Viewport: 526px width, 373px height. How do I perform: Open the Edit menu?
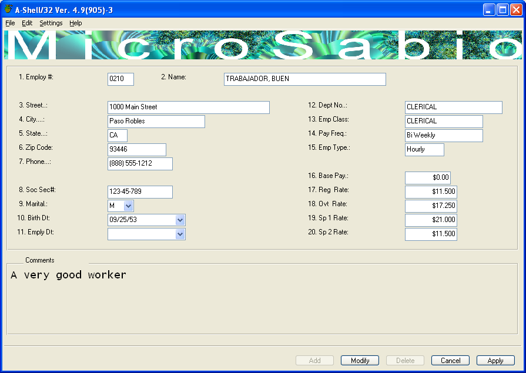point(27,23)
